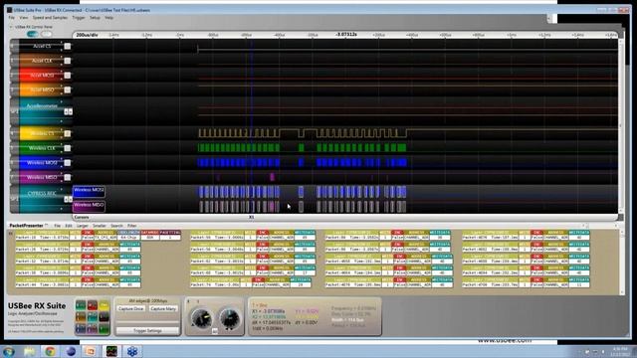Open the Help menu
The height and width of the screenshot is (358, 637).
[108, 18]
